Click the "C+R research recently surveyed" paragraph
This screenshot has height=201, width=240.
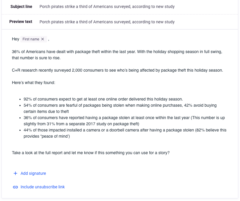pos(117,70)
